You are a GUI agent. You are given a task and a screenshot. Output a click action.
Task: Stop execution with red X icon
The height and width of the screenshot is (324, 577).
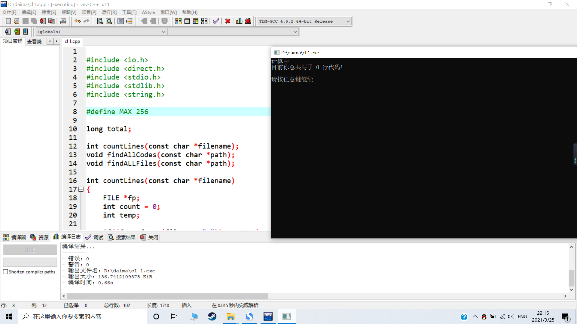[x=227, y=21]
